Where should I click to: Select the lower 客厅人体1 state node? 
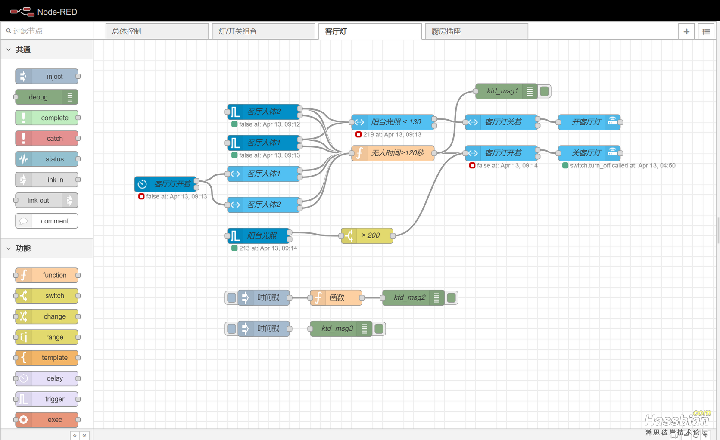click(263, 174)
